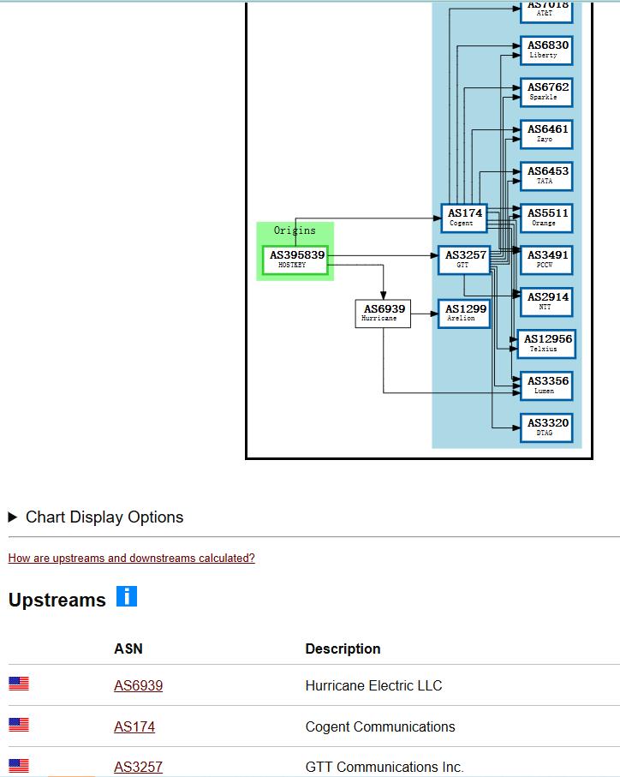Open the AS6939 link in Upstreams table
Image resolution: width=620 pixels, height=777 pixels.
pyautogui.click(x=138, y=685)
